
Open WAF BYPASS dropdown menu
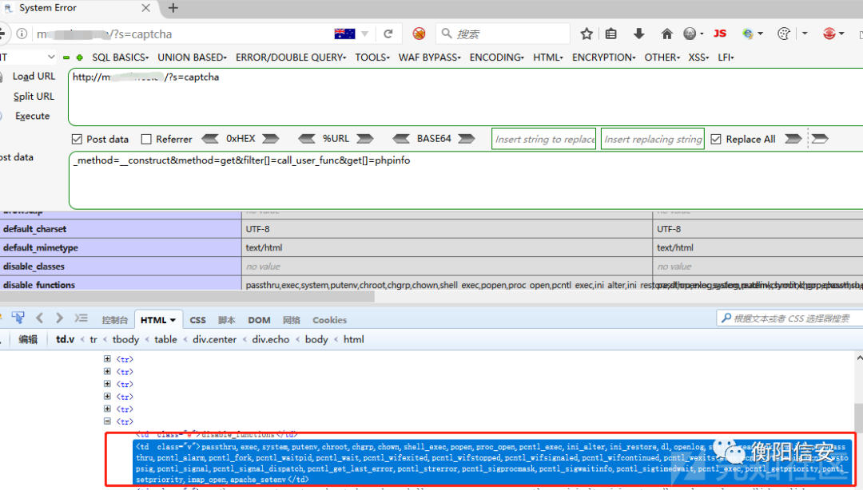tap(429, 57)
